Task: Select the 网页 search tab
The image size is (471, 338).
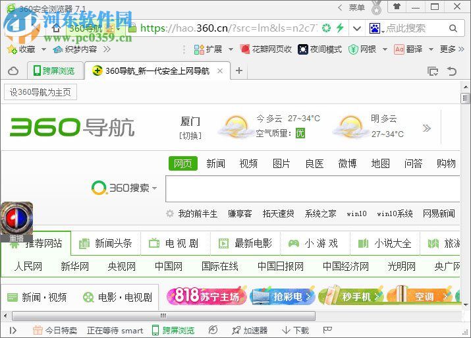Action: click(183, 163)
